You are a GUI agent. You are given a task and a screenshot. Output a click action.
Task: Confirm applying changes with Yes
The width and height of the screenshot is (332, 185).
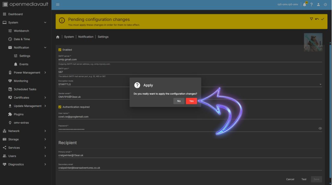(x=191, y=101)
